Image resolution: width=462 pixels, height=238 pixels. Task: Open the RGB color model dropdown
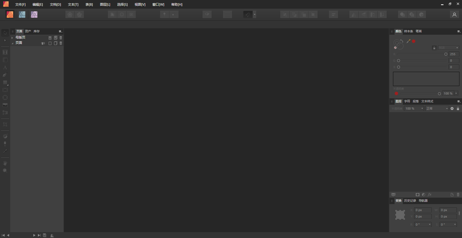coord(448,48)
